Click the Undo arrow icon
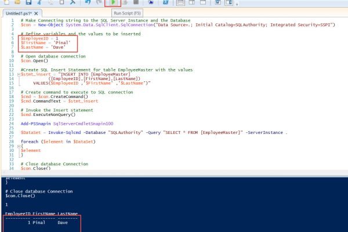The image size is (348, 232). pyautogui.click(x=88, y=2)
